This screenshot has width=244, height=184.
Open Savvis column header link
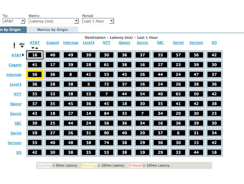142,43
